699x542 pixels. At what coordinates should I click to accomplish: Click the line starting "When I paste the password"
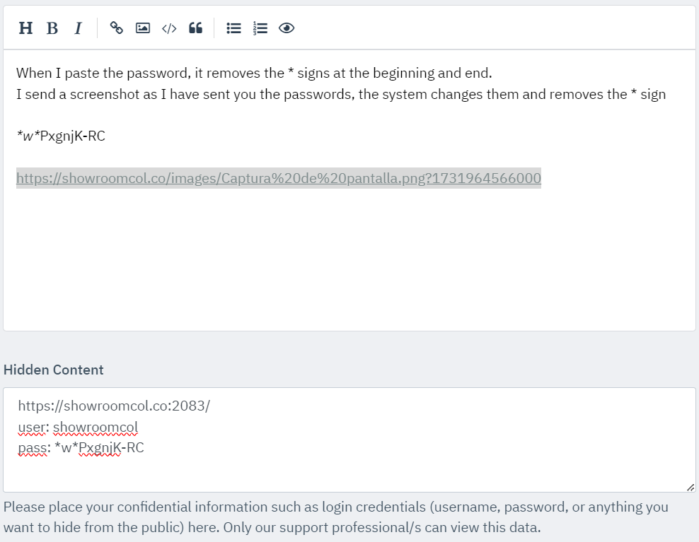click(253, 73)
